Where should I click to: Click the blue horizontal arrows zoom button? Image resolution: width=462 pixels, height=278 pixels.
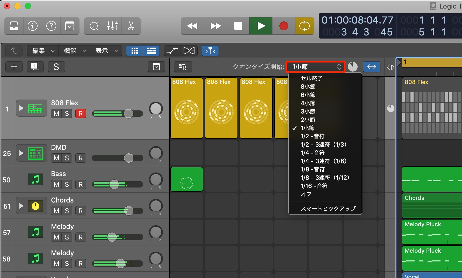click(372, 67)
